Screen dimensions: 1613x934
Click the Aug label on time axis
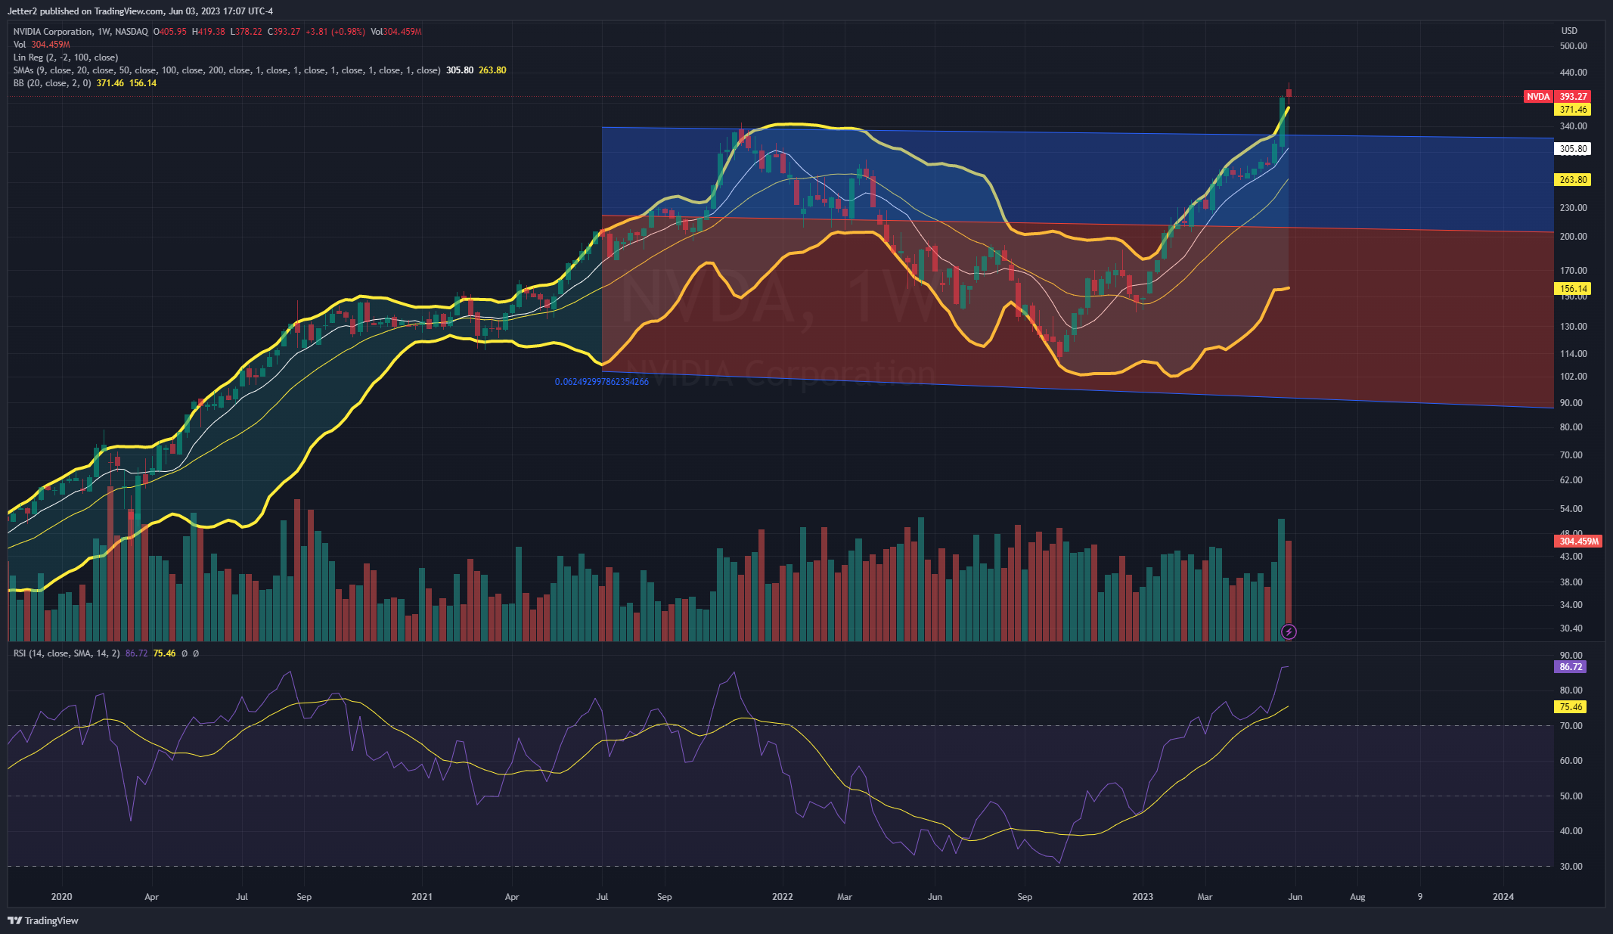(x=1357, y=897)
